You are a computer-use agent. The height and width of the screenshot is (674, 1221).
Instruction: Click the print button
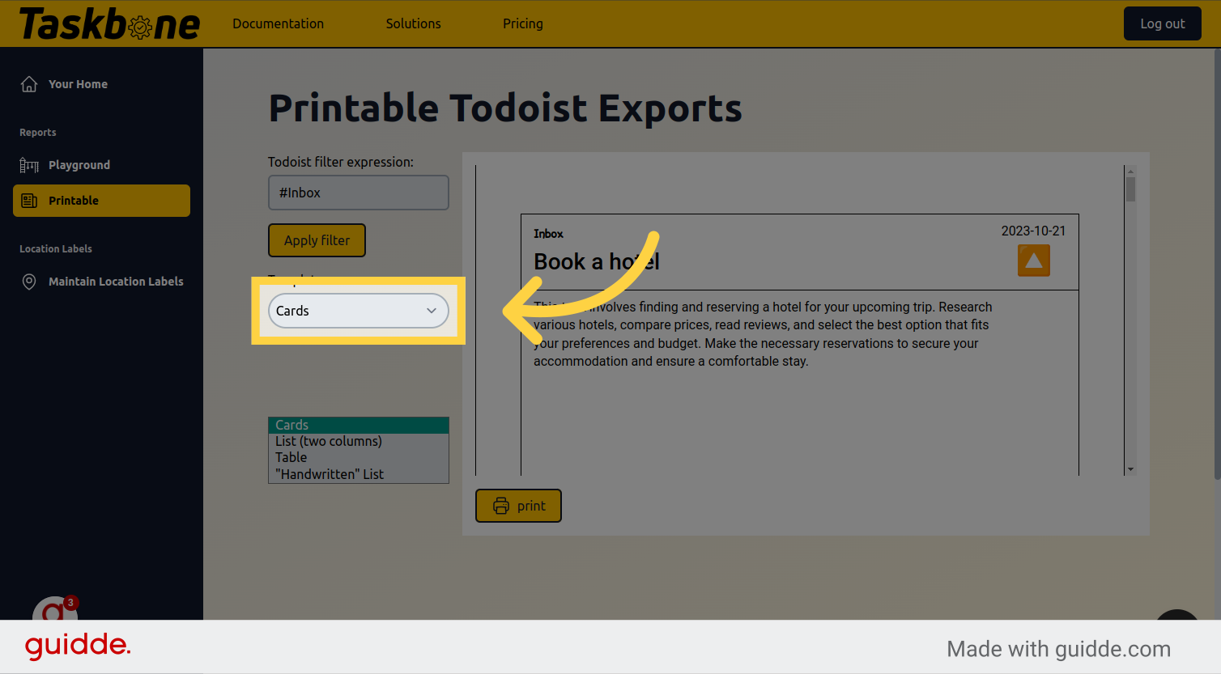tap(518, 506)
